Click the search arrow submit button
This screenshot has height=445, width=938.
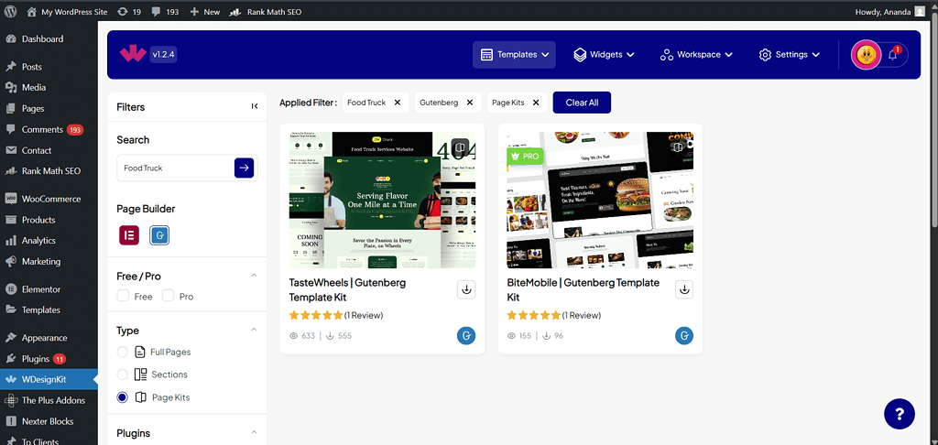[244, 168]
